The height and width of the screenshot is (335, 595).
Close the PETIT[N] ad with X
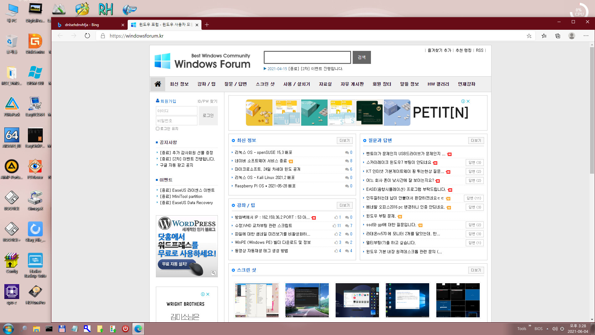coord(468,101)
